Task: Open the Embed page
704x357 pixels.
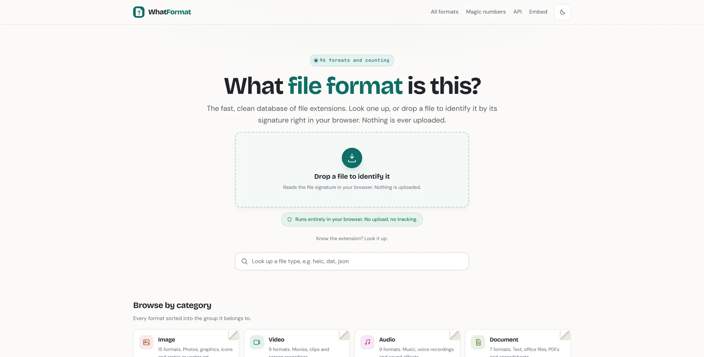Action: [538, 12]
